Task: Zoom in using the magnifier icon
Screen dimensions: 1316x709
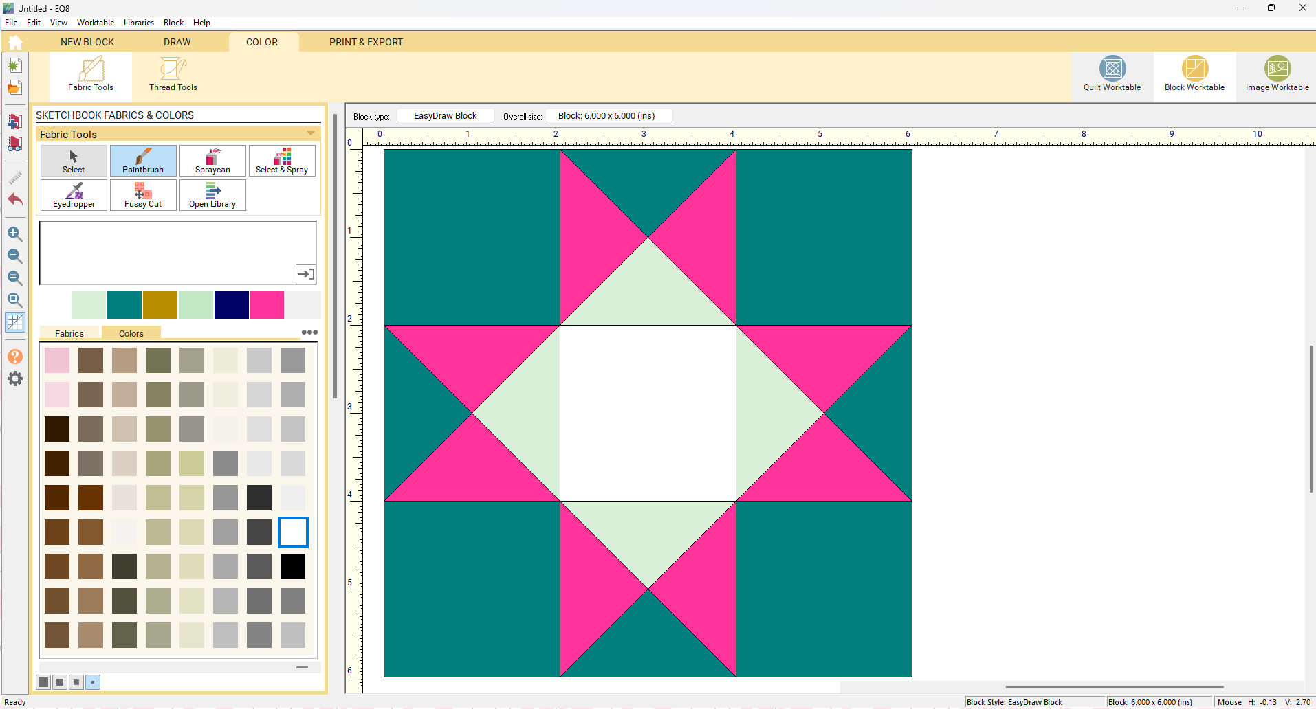Action: [x=15, y=234]
